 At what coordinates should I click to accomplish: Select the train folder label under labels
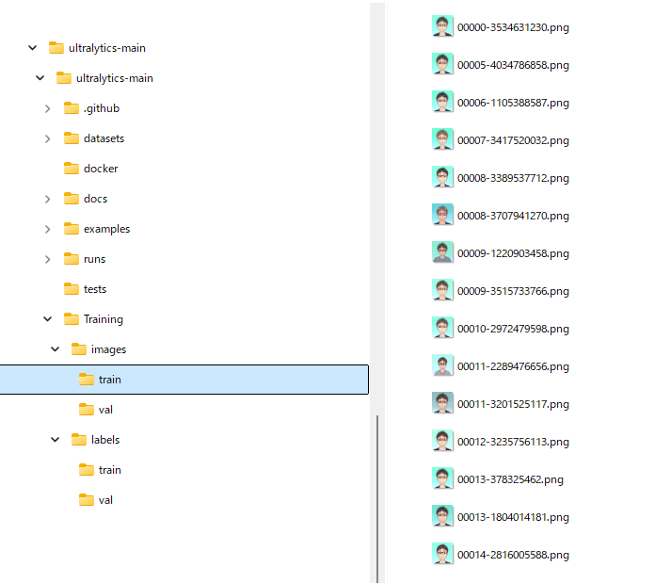[110, 470]
